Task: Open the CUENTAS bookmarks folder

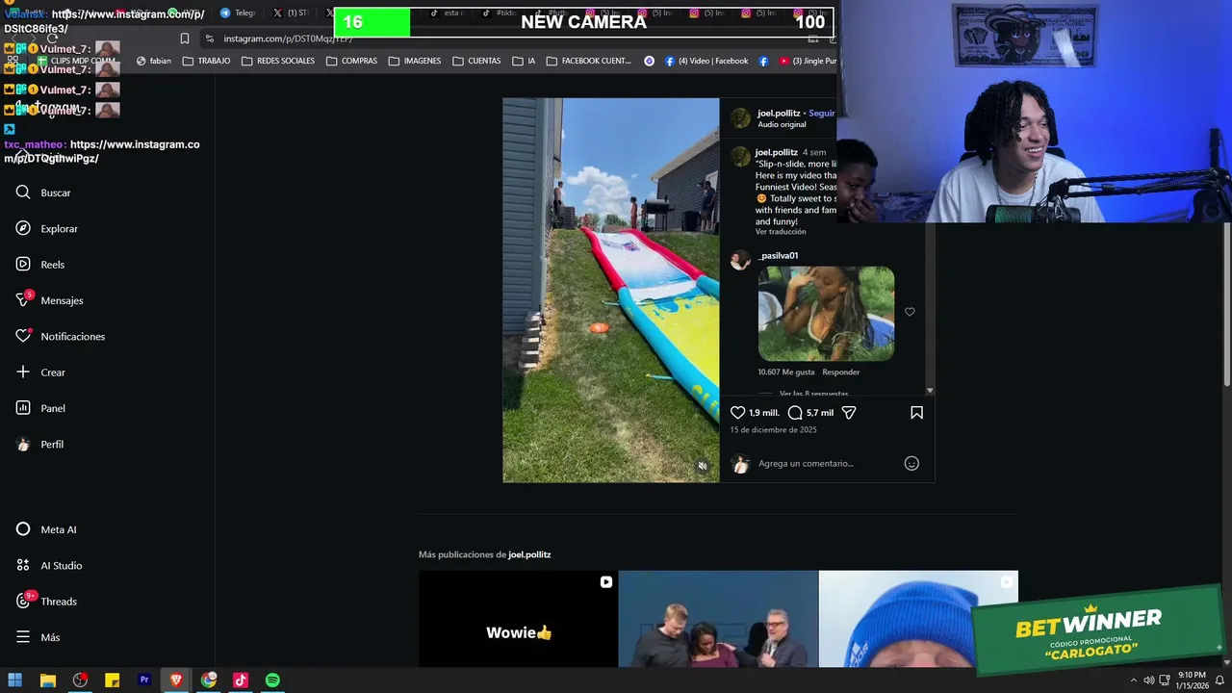Action: [475, 61]
